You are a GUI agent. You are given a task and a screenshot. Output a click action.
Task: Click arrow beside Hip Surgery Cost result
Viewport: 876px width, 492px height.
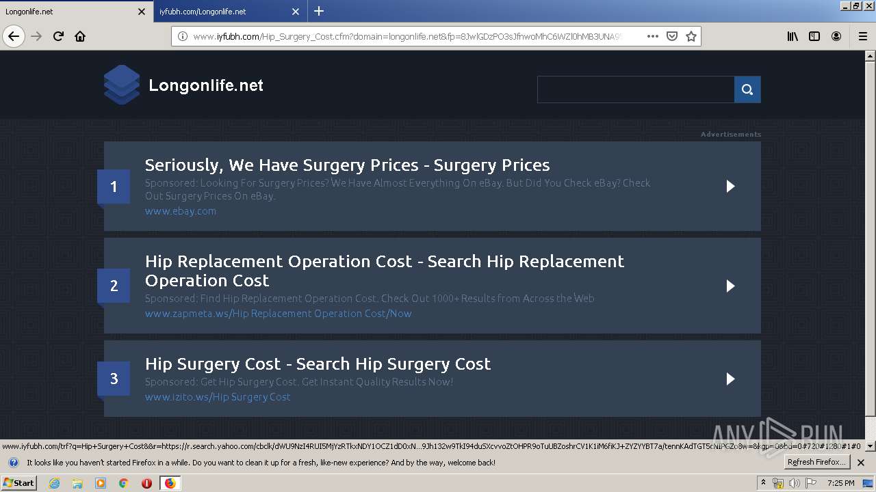[730, 379]
